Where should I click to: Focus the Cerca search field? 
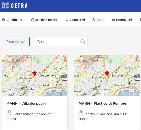(x=61, y=42)
